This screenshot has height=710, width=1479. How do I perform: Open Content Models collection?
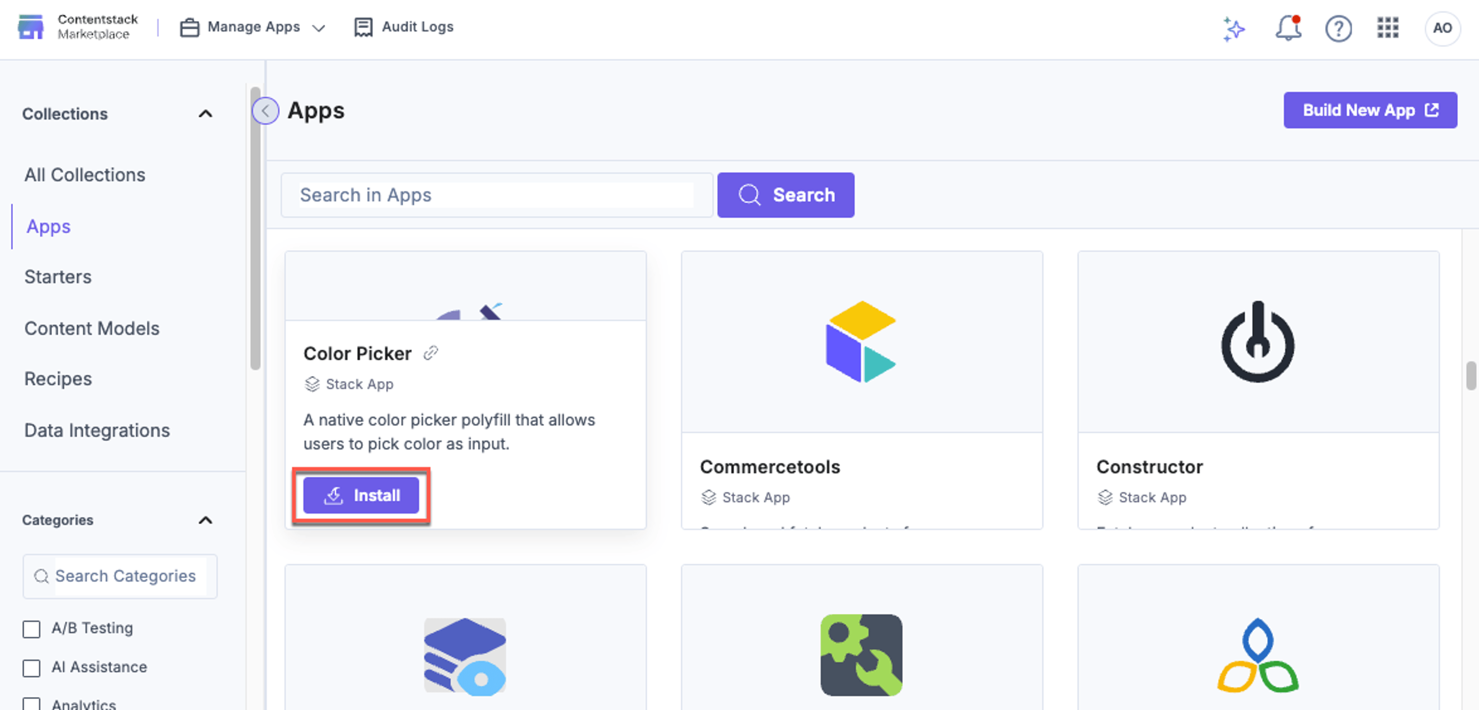click(92, 328)
